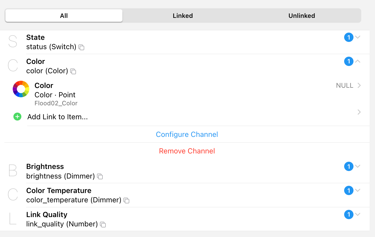Click the State link count badge
Image resolution: width=375 pixels, height=237 pixels.
click(349, 37)
